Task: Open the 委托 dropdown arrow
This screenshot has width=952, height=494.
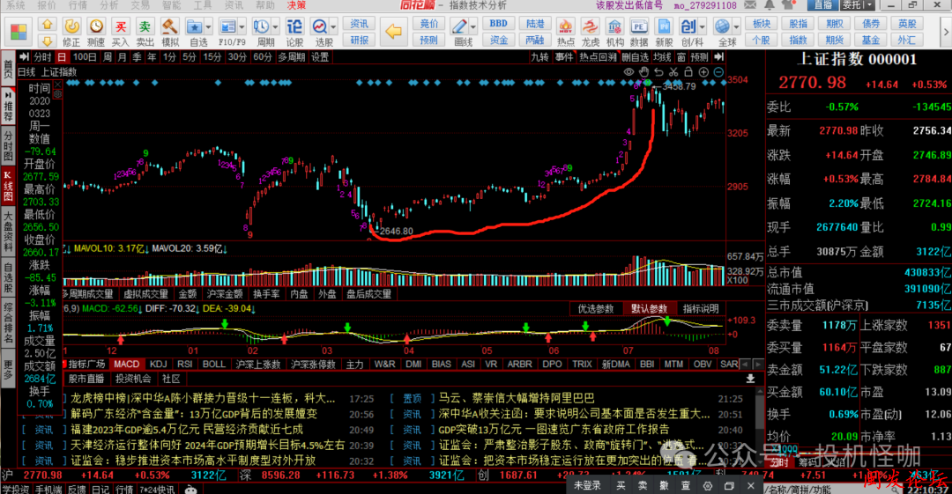Action: pyautogui.click(x=869, y=5)
